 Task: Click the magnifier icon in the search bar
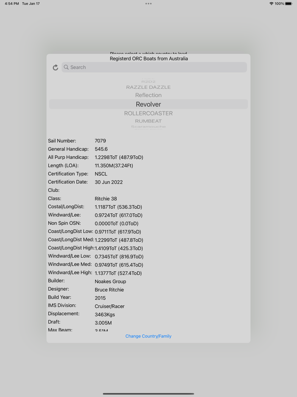tap(66, 67)
